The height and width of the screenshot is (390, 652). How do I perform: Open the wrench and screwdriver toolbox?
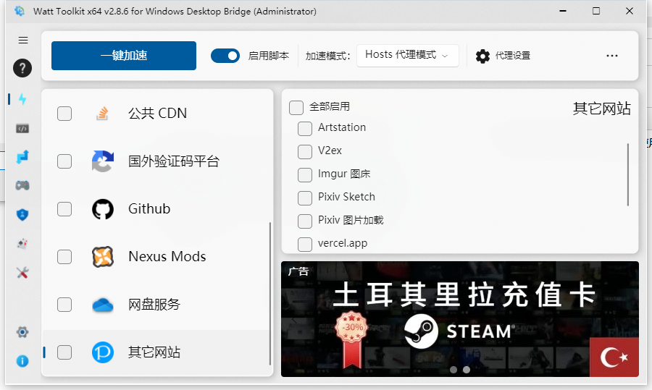(x=22, y=273)
